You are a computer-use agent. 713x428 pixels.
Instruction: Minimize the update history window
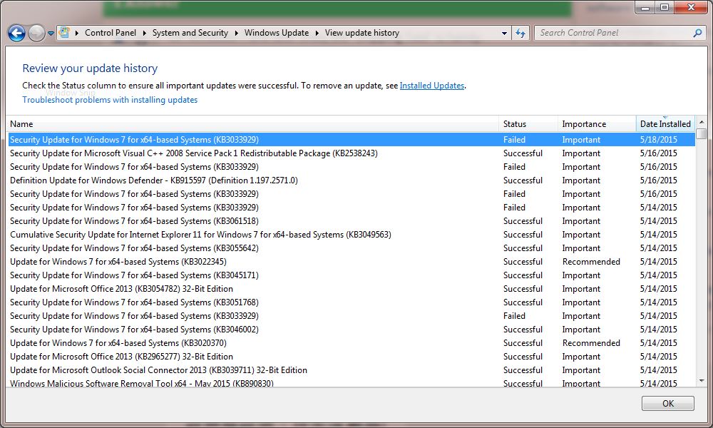point(645,7)
